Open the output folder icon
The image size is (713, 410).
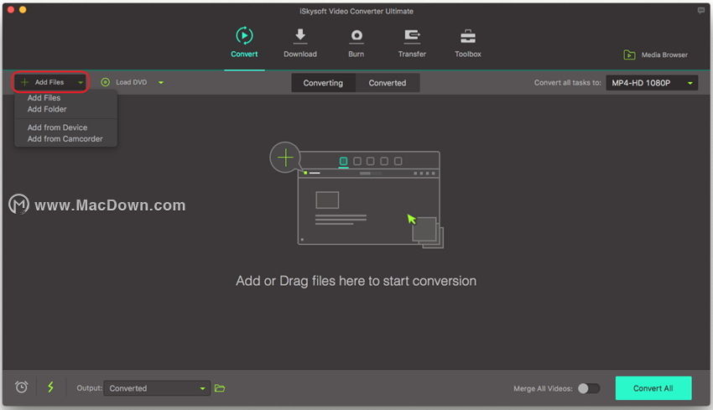[220, 388]
